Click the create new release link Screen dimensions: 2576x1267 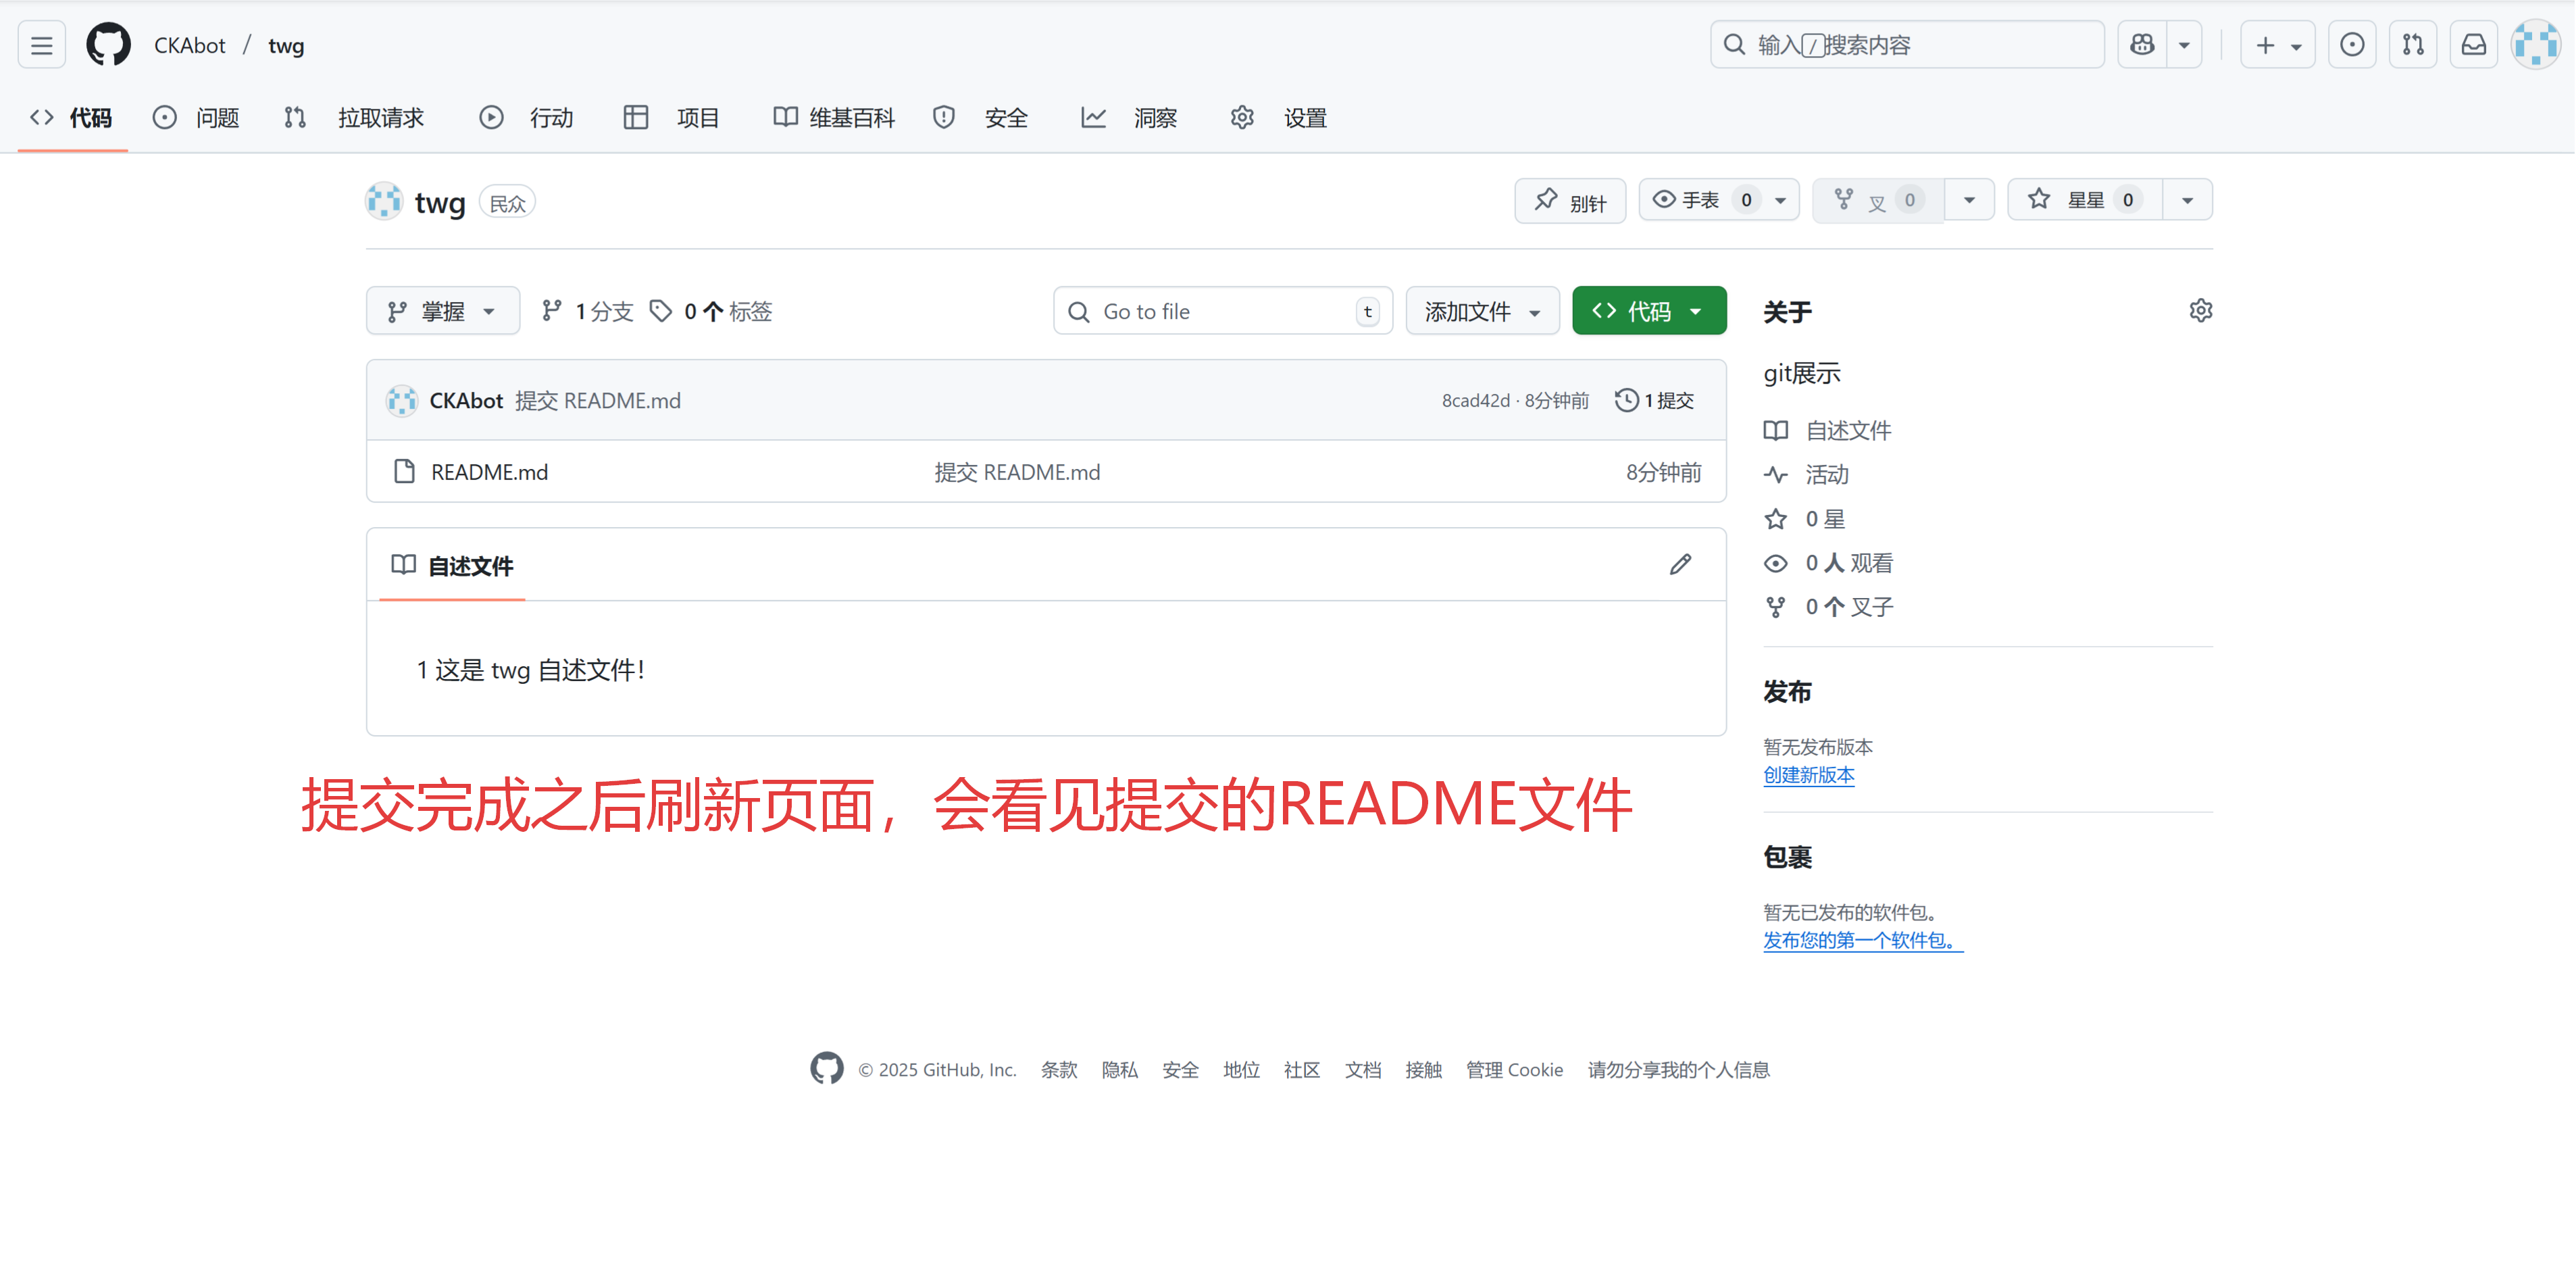pos(1808,775)
